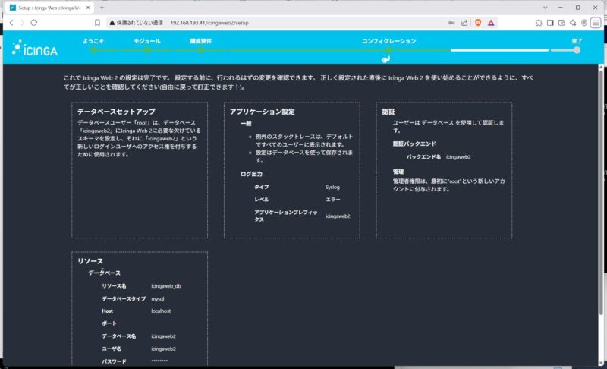Image resolution: width=607 pixels, height=369 pixels.
Task: Go to the モジュール wizard step
Action: pos(147,41)
